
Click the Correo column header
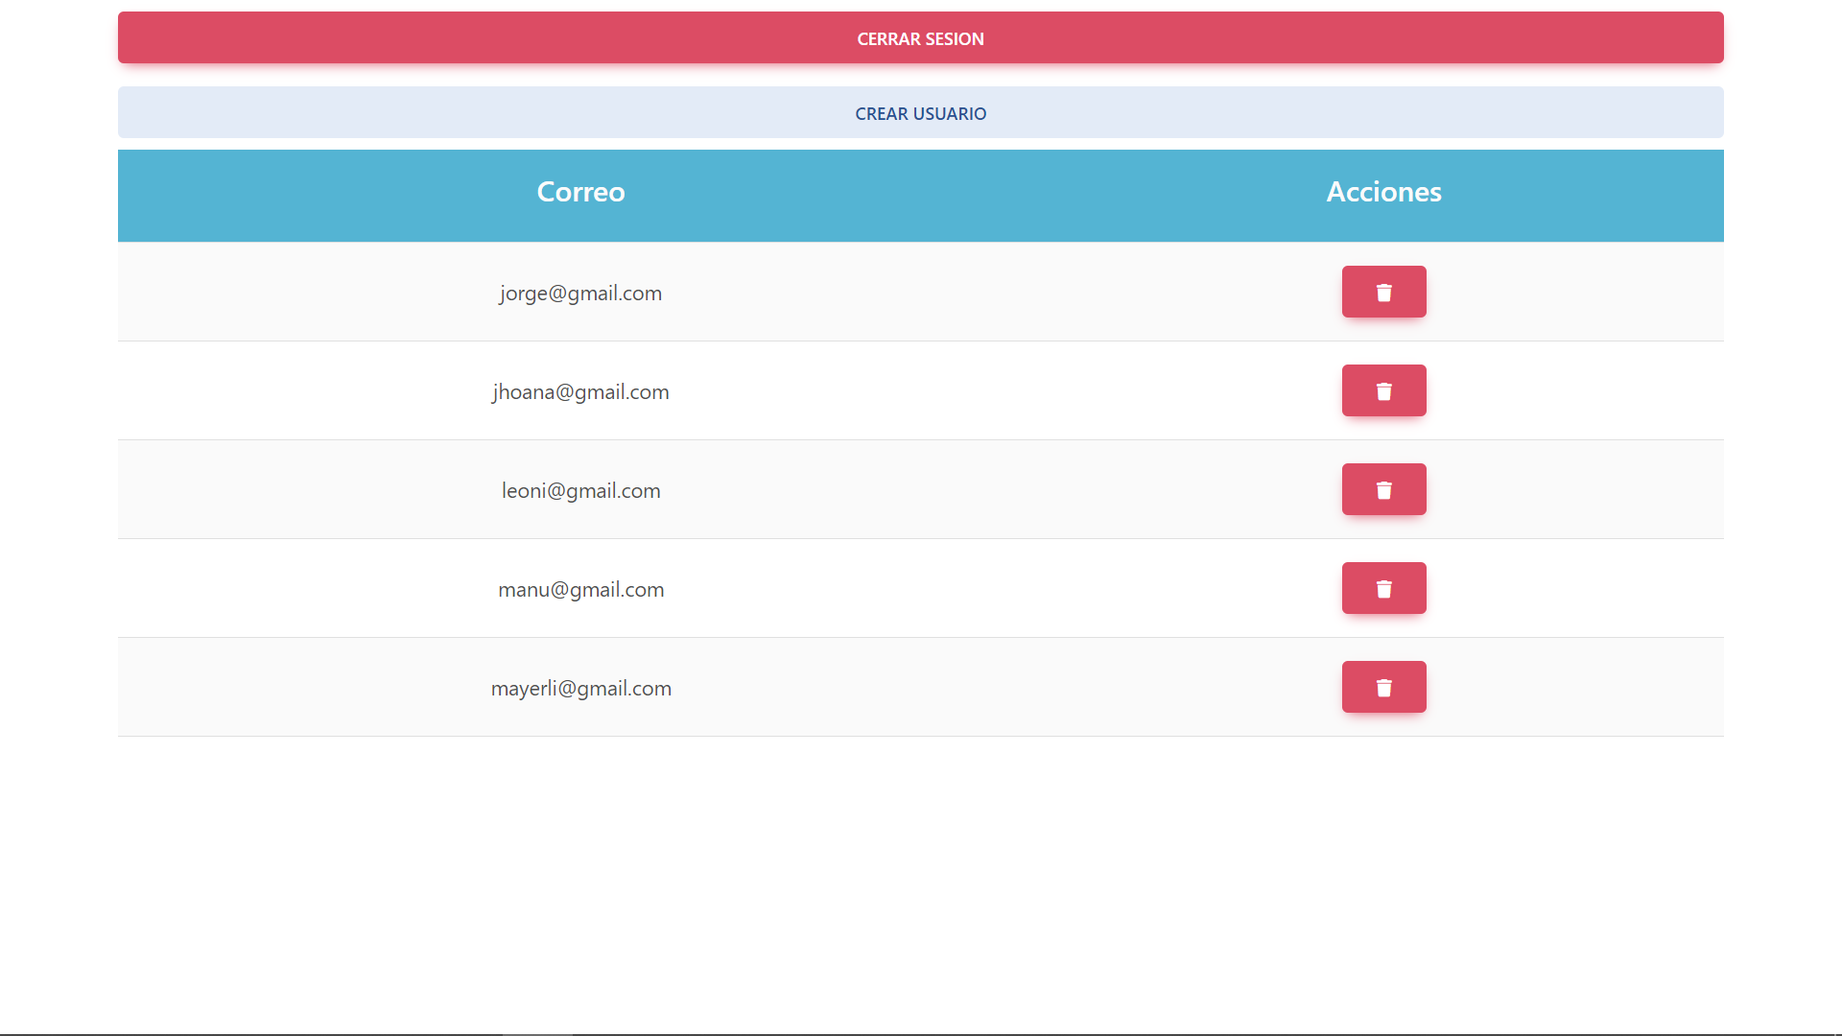pyautogui.click(x=580, y=192)
